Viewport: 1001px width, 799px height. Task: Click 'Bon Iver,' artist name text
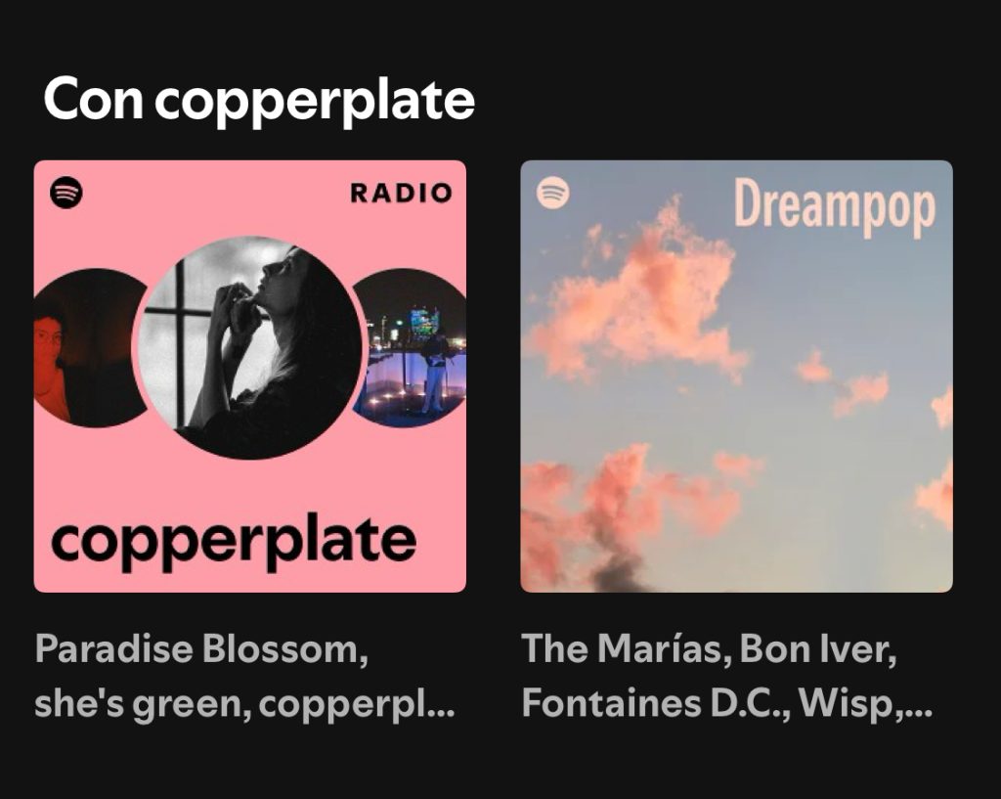[819, 649]
